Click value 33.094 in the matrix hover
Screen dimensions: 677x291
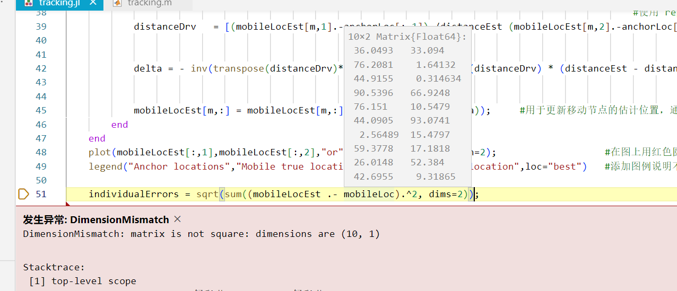[x=428, y=51]
